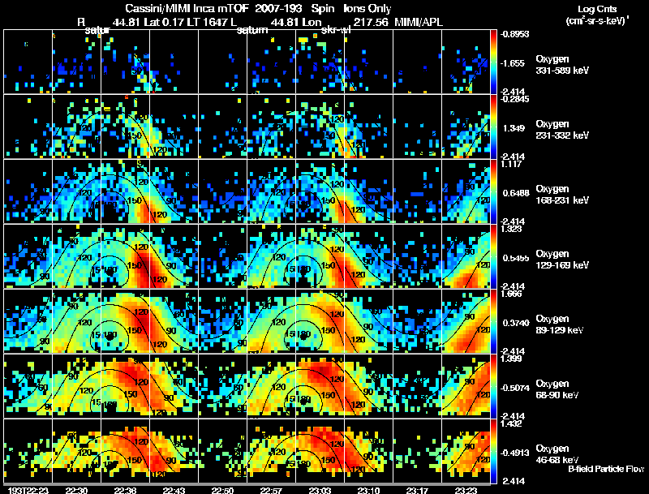Image resolution: width=649 pixels, height=494 pixels.
Task: Click the Oxygen 89-129 keV color bar
Action: (x=493, y=321)
